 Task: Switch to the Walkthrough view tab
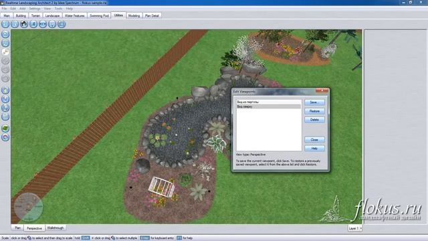click(x=56, y=228)
